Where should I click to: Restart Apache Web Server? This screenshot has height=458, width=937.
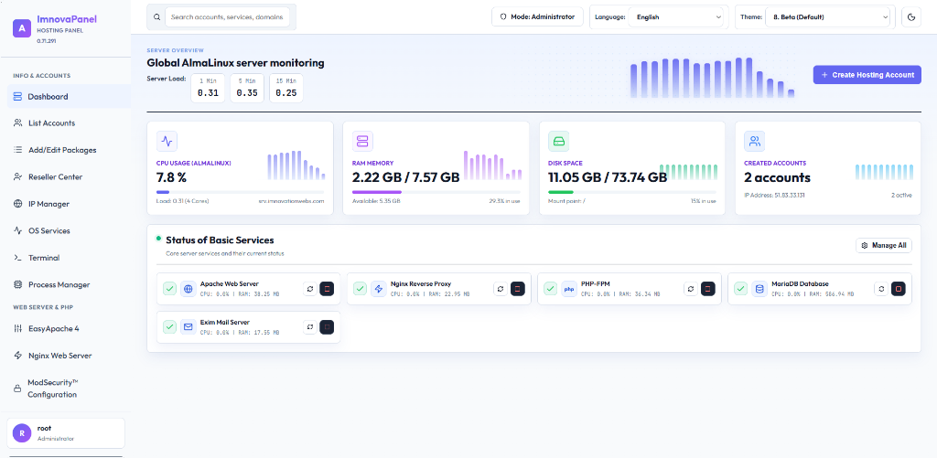[x=309, y=289]
